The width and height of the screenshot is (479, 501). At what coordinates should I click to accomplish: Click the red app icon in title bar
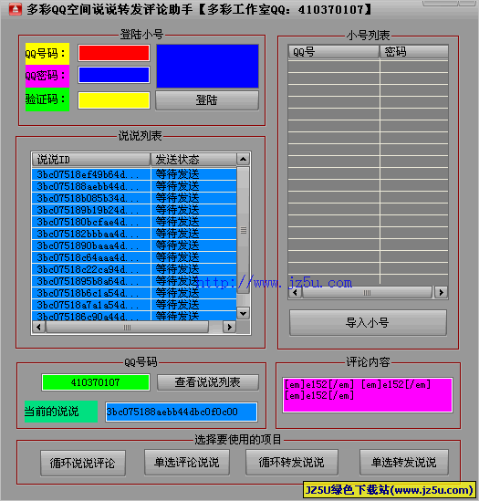16,10
